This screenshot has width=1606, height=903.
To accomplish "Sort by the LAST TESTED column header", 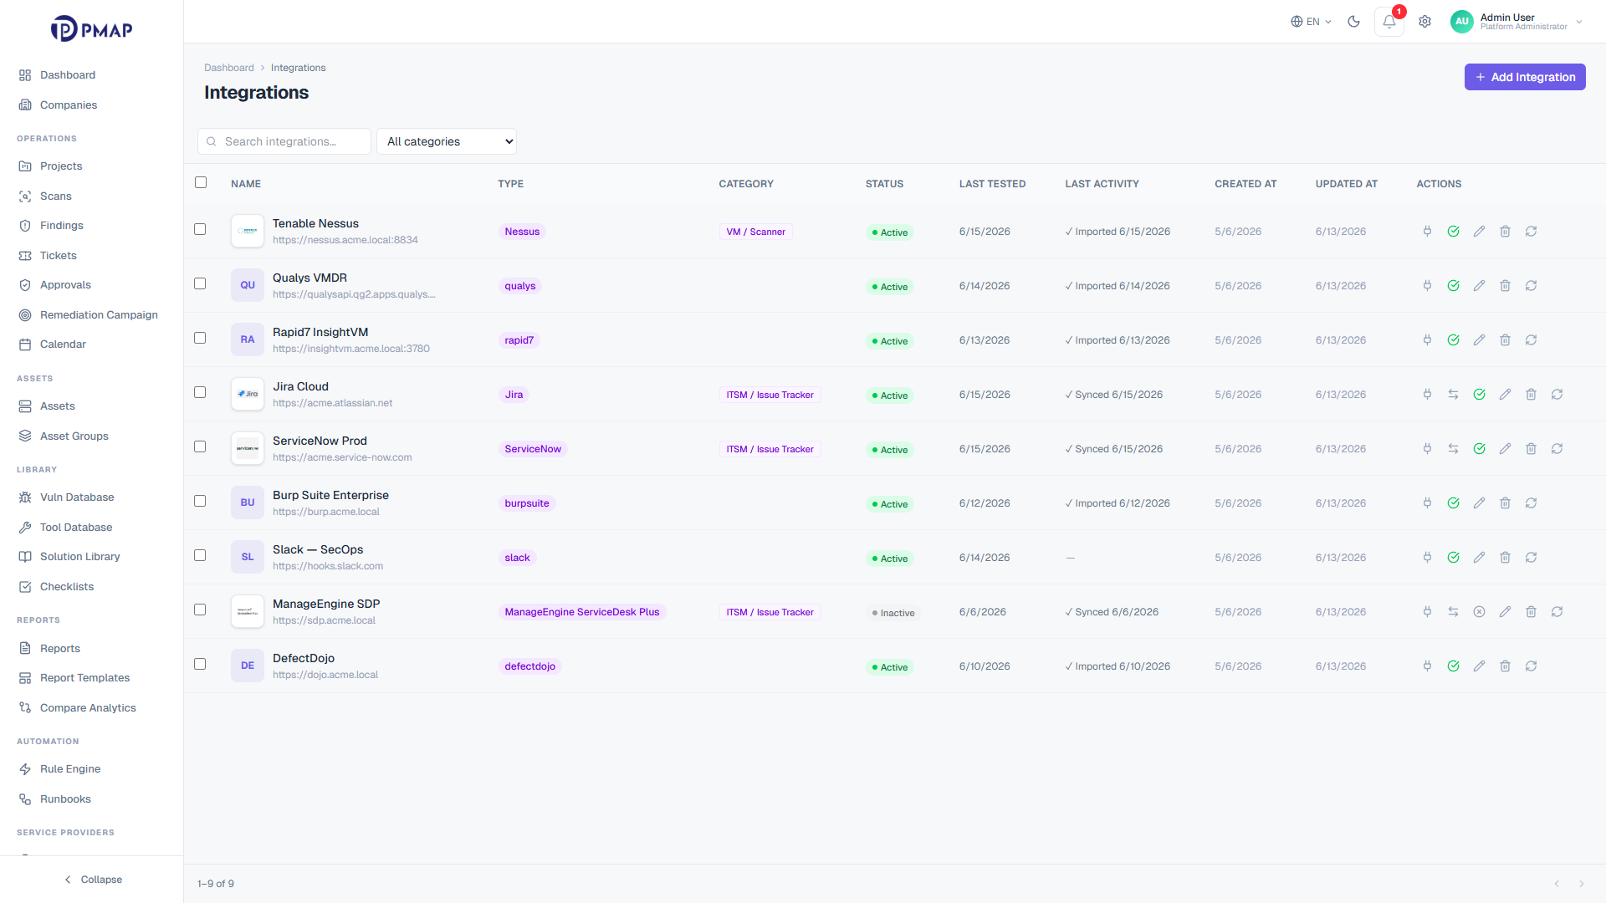I will (992, 184).
